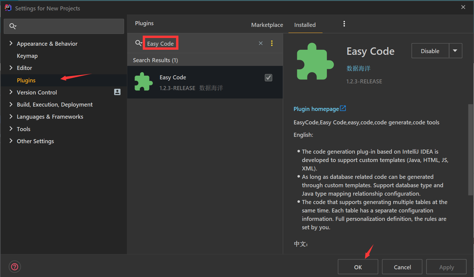The height and width of the screenshot is (277, 474).
Task: Click the Version Control profile badge icon
Action: point(117,92)
